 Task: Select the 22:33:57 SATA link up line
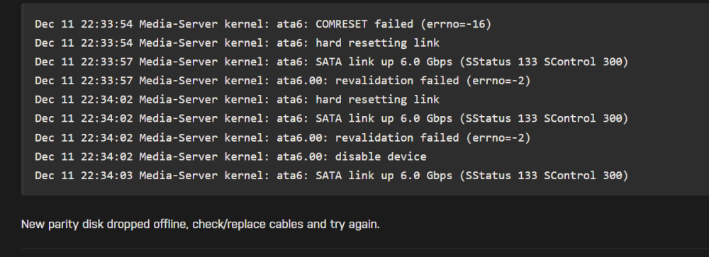click(331, 62)
